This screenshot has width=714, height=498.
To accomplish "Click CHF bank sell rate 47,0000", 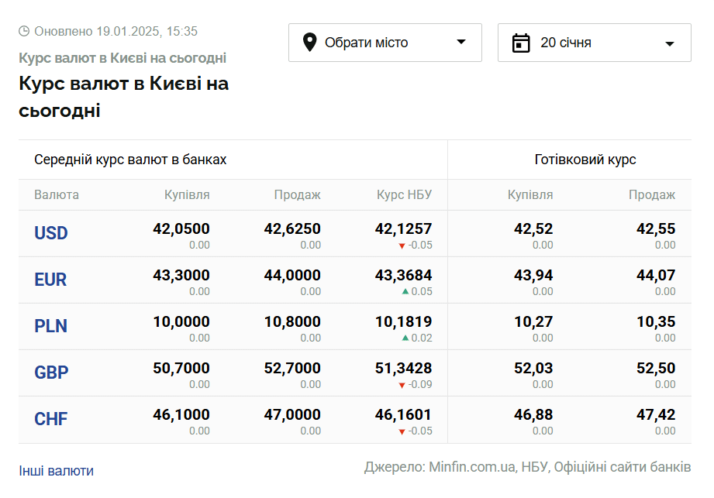I will pos(292,414).
